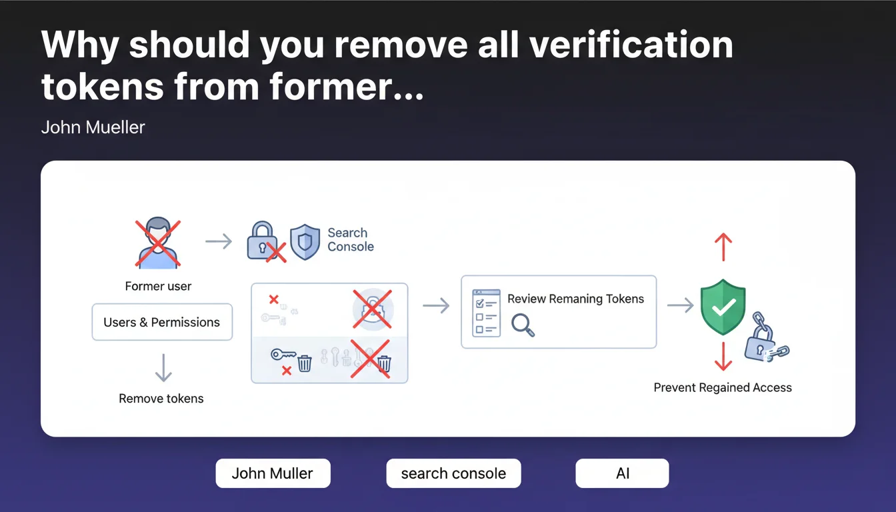Click the Search Console shield icon
The width and height of the screenshot is (896, 512).
point(305,241)
